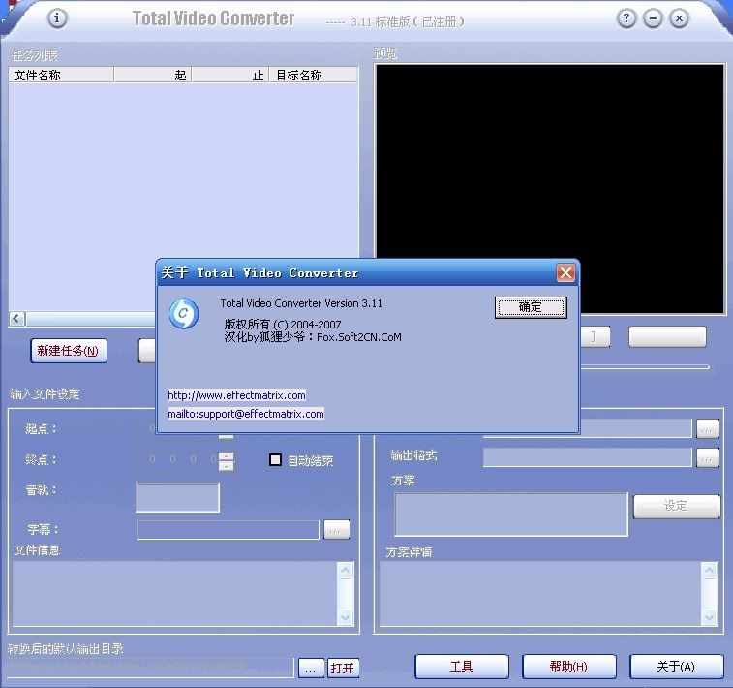Image resolution: width=733 pixels, height=688 pixels.
Task: Open the 帮助 help button
Action: tap(568, 667)
